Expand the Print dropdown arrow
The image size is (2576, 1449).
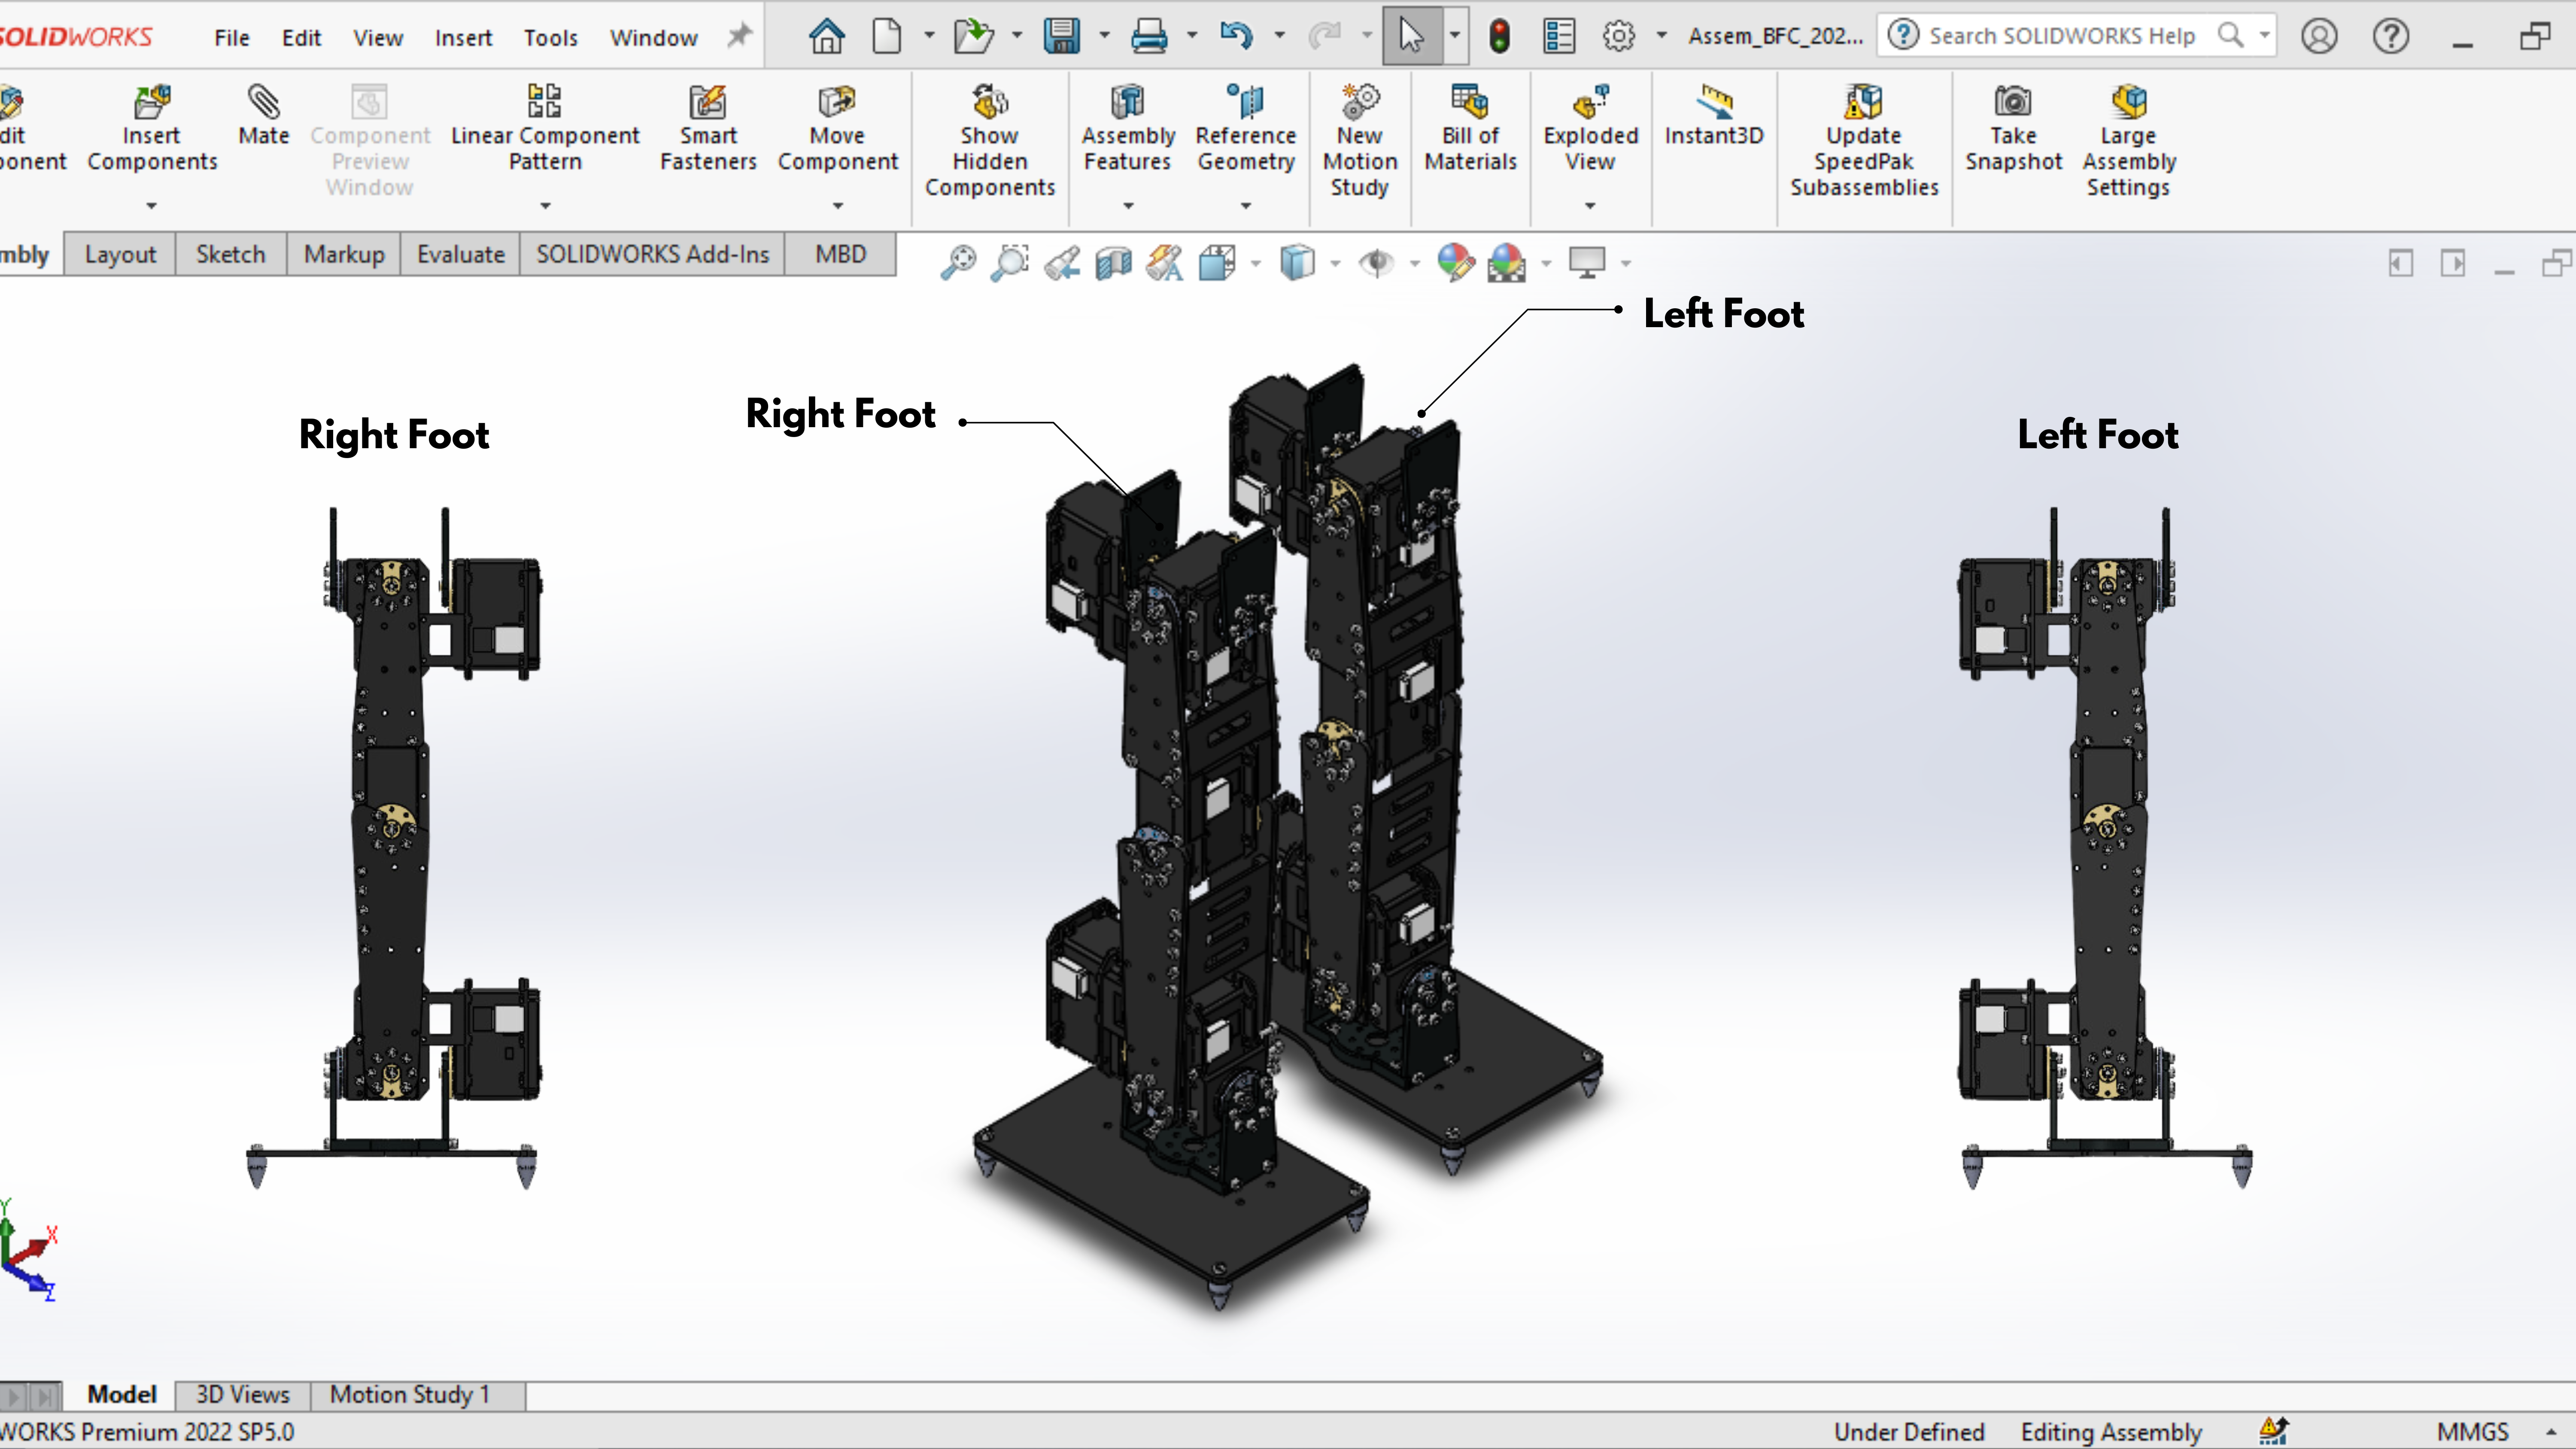1192,37
